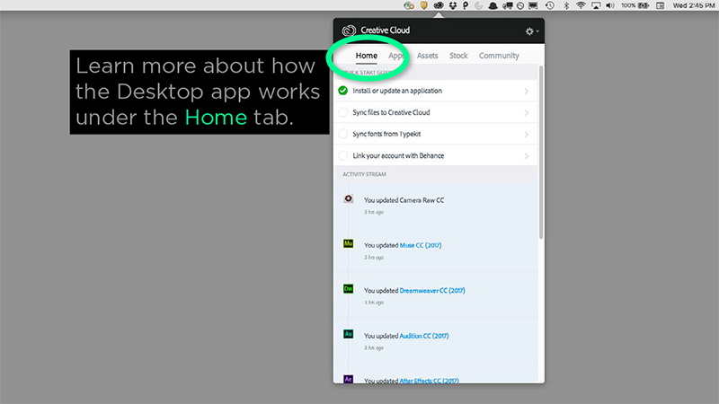Screen dimensions: 719x404
Task: Open the 'Install or update an application' guide
Action: [436, 91]
